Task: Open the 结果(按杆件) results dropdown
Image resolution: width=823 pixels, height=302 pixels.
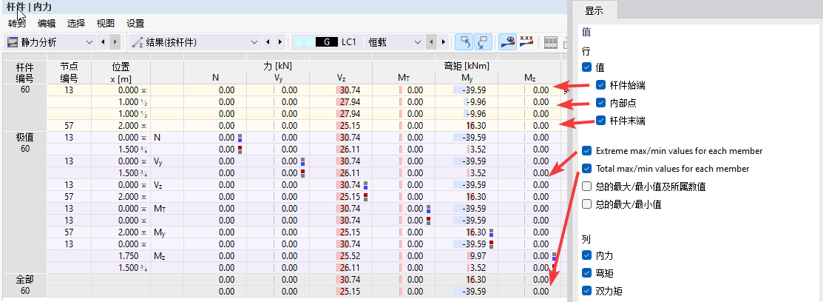Action: 195,42
